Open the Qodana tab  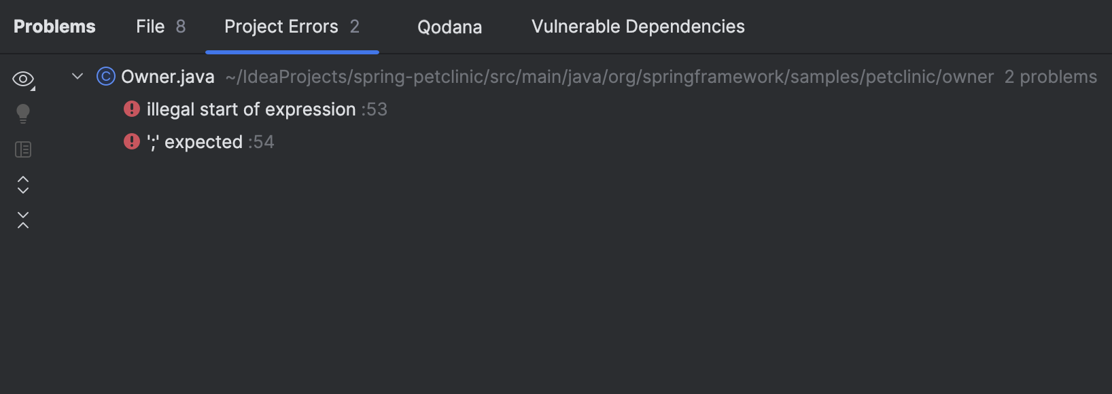(x=449, y=27)
